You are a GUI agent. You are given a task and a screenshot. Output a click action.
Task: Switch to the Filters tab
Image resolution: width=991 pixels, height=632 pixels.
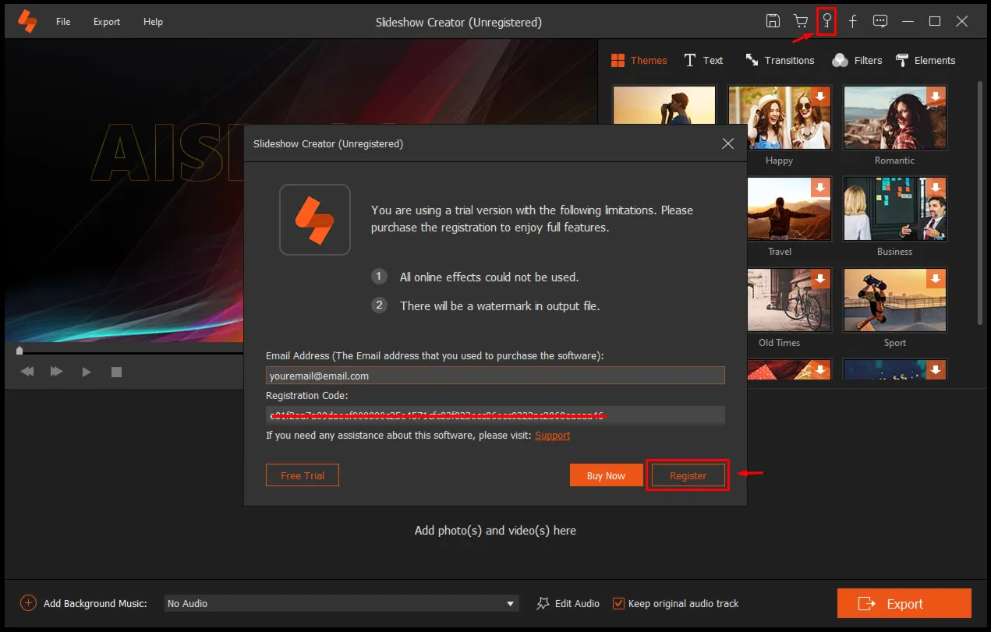[857, 60]
